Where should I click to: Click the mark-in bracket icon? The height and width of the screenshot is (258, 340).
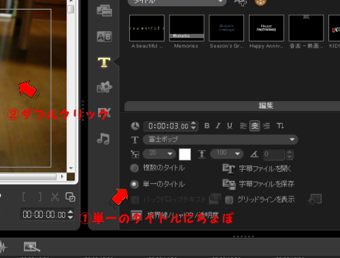(24, 197)
